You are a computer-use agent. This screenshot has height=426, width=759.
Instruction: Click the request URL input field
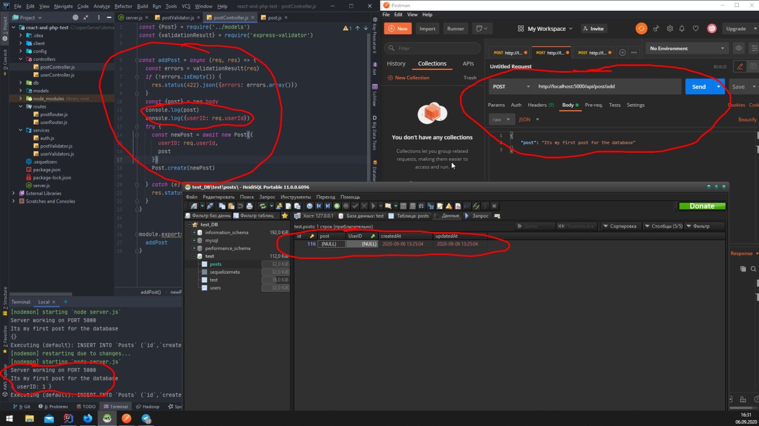click(x=607, y=87)
